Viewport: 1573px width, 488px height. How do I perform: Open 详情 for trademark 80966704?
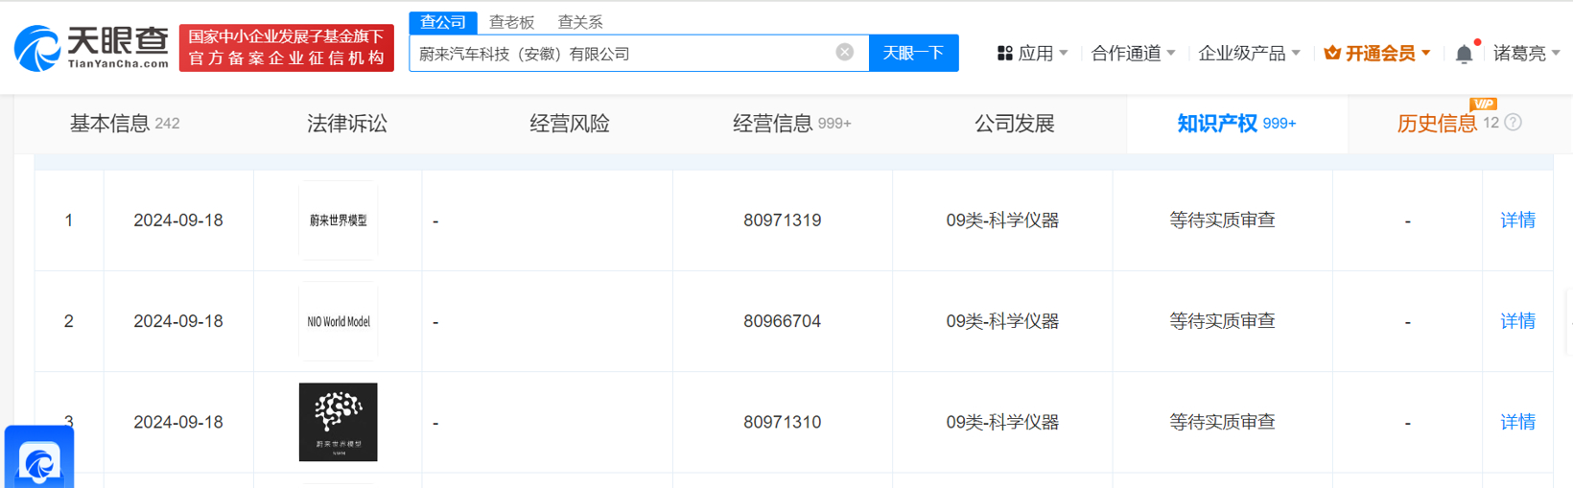1517,321
